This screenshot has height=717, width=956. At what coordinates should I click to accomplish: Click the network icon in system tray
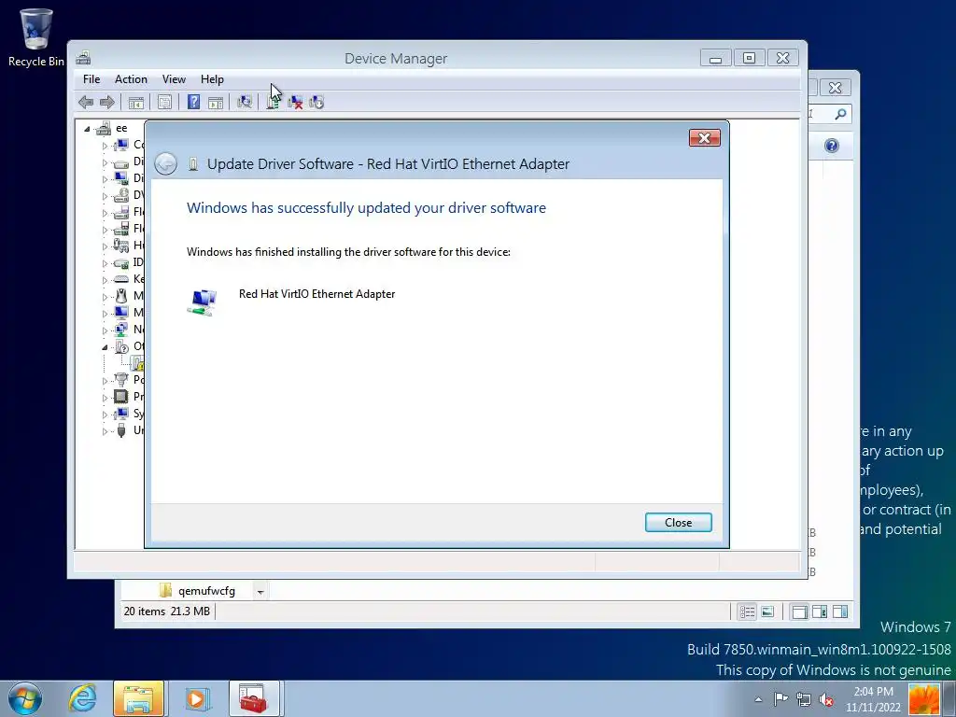804,699
